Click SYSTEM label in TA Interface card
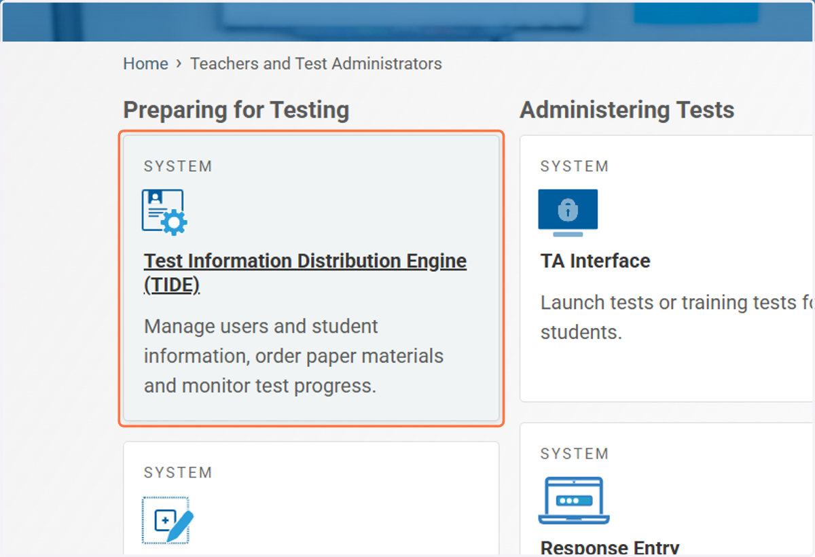The width and height of the screenshot is (815, 557). 575,166
